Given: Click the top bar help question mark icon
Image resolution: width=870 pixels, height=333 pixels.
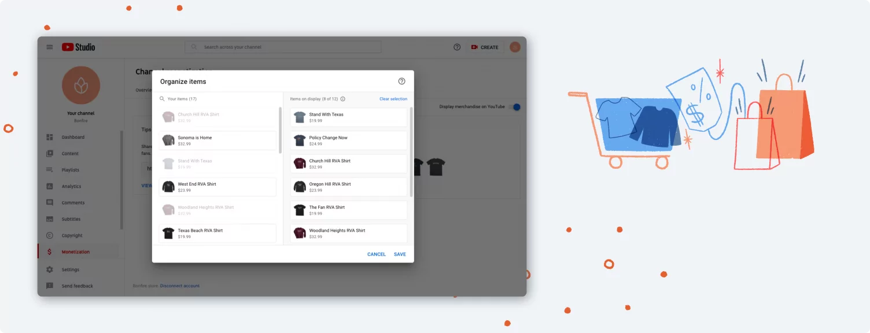Looking at the screenshot, I should [457, 47].
